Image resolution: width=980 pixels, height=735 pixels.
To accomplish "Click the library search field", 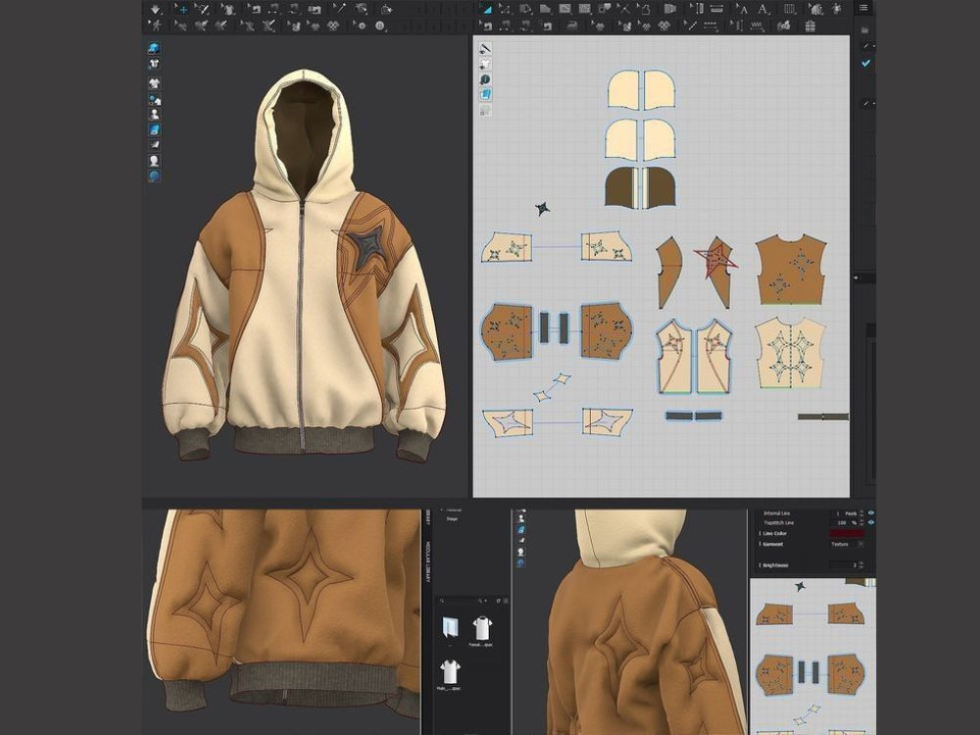I will click(457, 602).
